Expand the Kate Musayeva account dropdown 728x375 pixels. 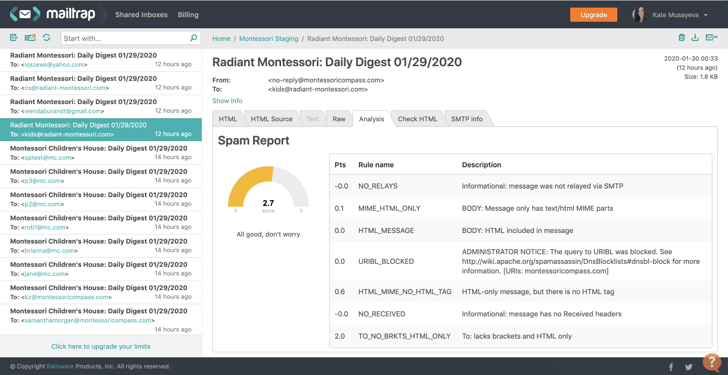tap(705, 15)
